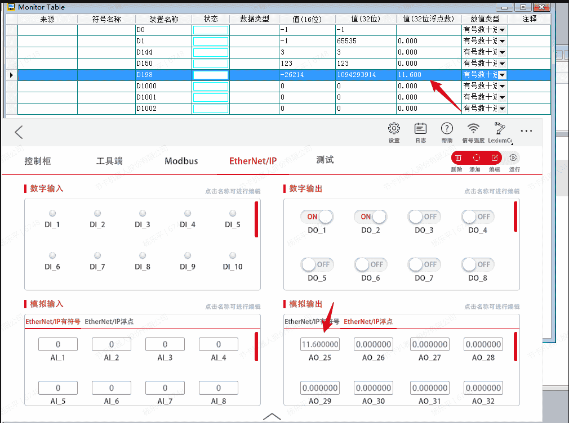Open the 日志 log icon
The width and height of the screenshot is (569, 423).
[420, 129]
